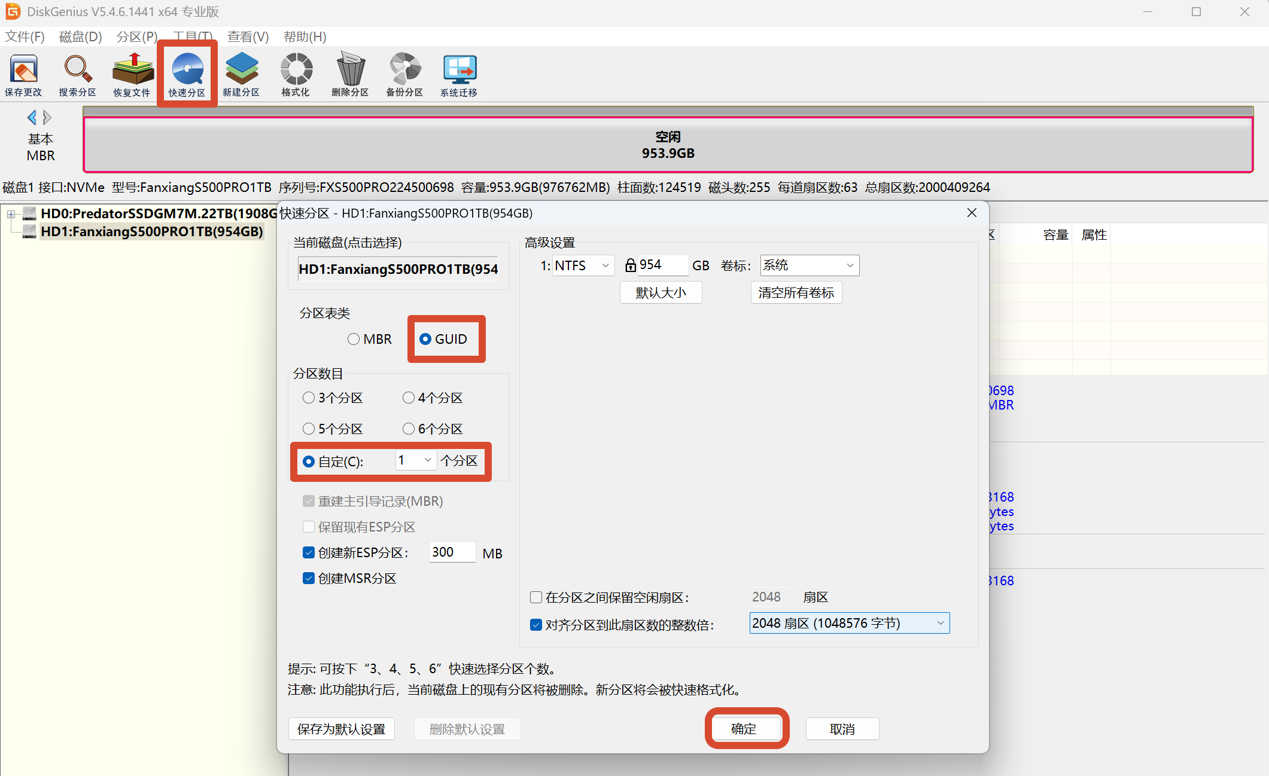This screenshot has height=776, width=1269.
Task: Open the 分区(P) menu
Action: point(137,36)
